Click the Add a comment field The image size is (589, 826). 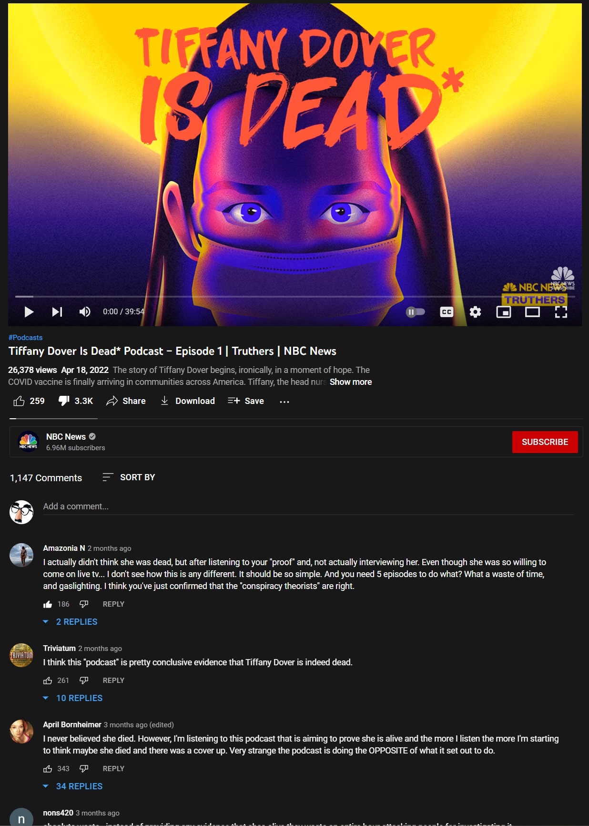[308, 506]
